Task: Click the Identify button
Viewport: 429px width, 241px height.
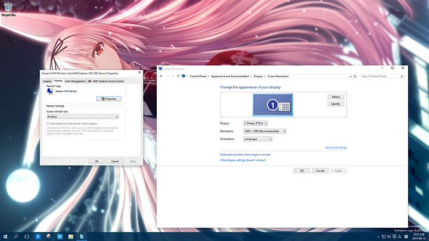Action: pyautogui.click(x=335, y=104)
